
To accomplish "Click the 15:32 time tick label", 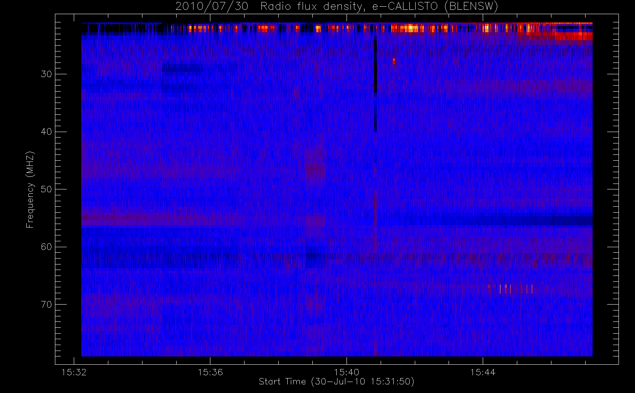I will pos(74,372).
